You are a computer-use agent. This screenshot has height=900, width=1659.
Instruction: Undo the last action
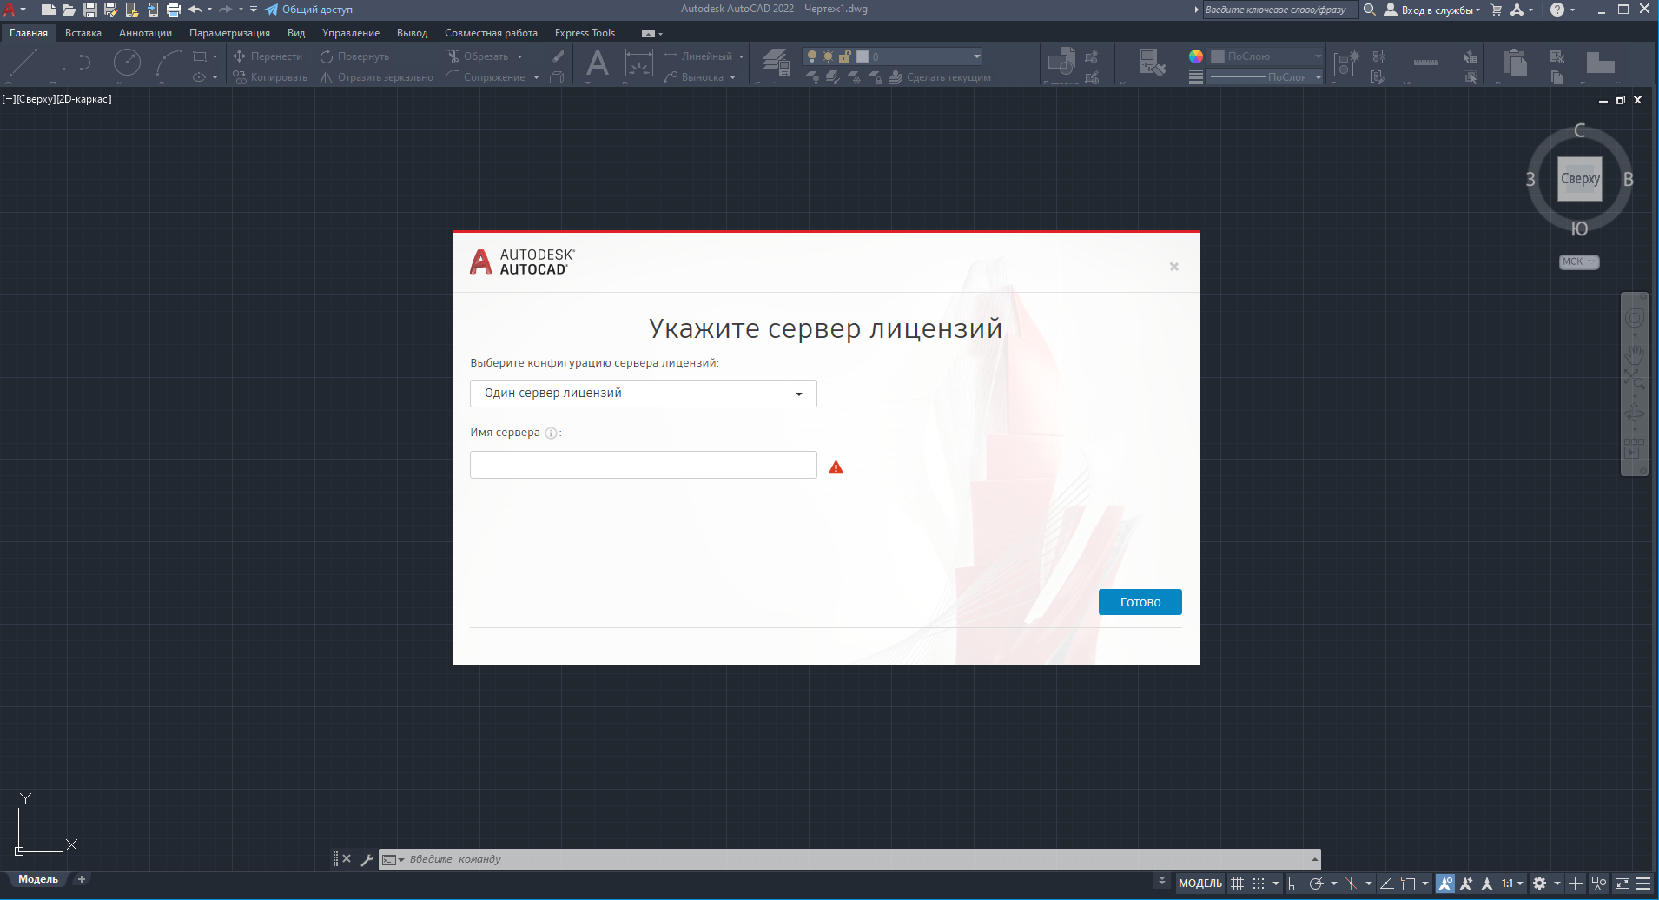tap(195, 10)
